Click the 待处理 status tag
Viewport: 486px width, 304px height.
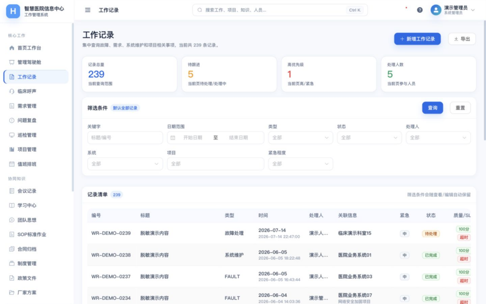pos(430,234)
